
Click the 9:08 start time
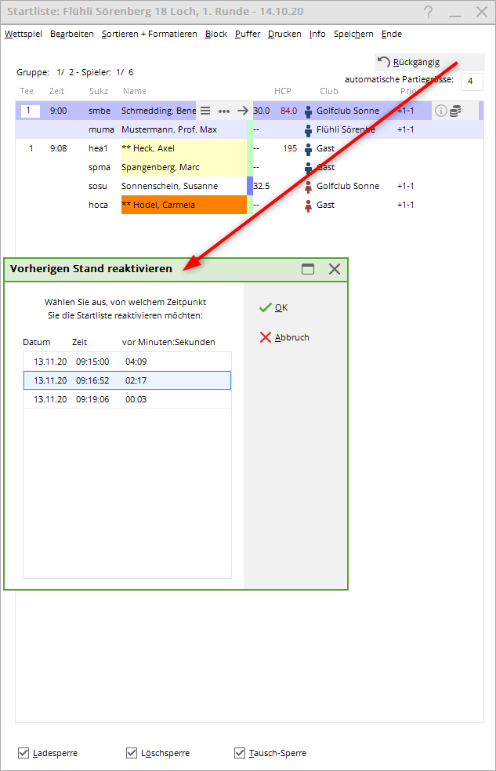(59, 148)
